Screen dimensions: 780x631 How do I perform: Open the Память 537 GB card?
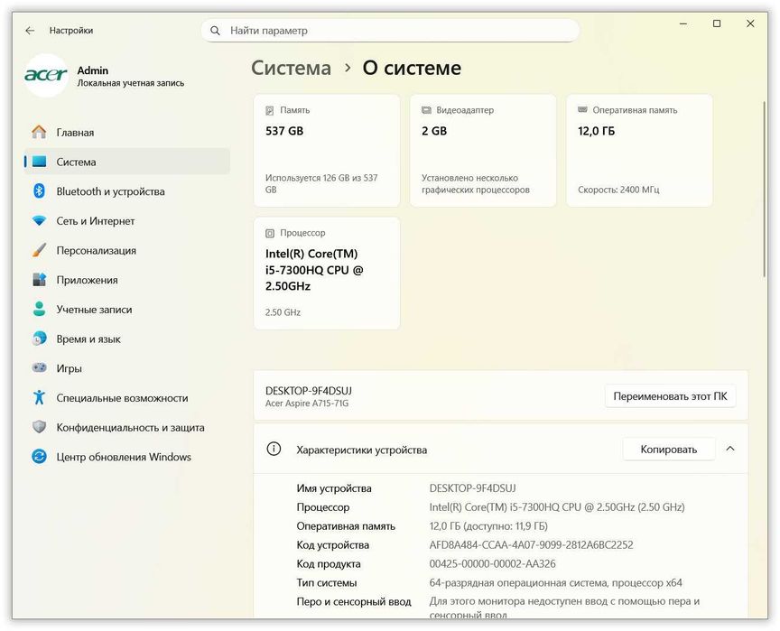pyautogui.click(x=327, y=150)
